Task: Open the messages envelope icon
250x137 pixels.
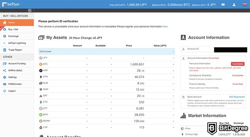Action: pyautogui.click(x=223, y=5)
